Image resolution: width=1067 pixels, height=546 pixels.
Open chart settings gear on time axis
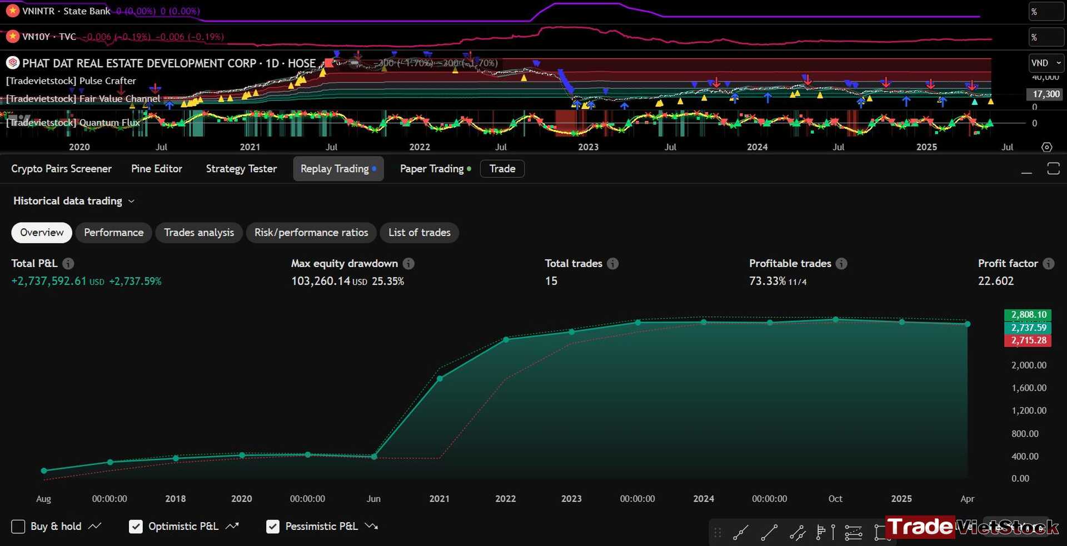pos(1046,147)
